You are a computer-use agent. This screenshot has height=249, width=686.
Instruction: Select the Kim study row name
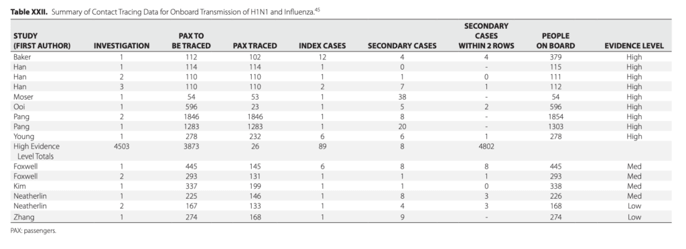tap(19, 186)
